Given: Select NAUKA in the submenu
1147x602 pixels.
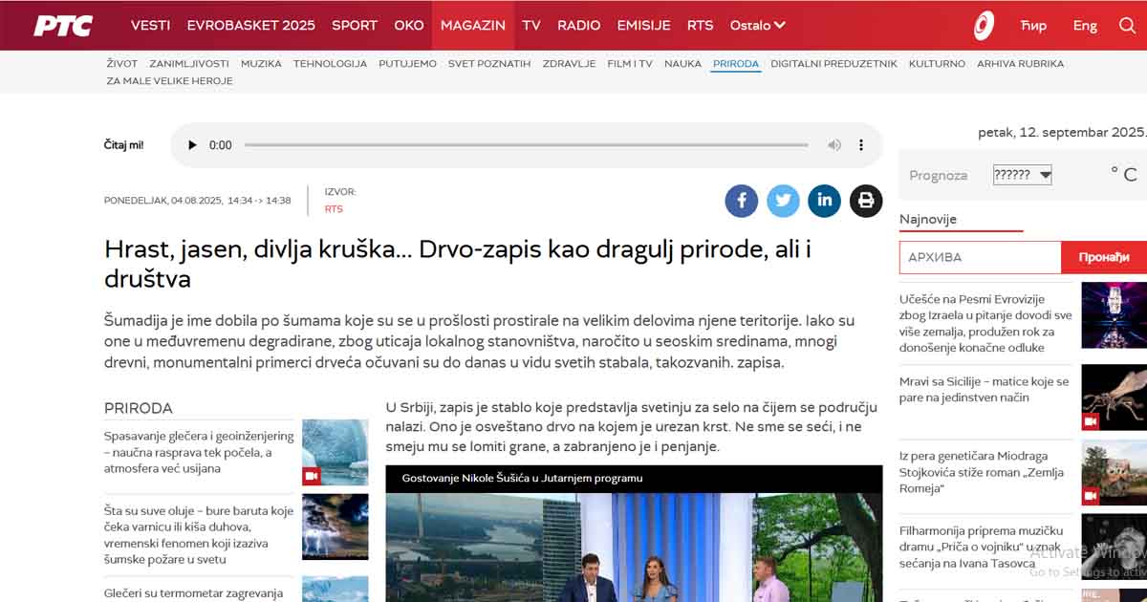Looking at the screenshot, I should pyautogui.click(x=682, y=64).
